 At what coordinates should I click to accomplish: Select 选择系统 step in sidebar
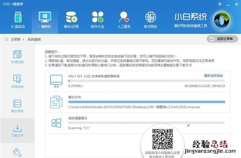click(x=17, y=81)
